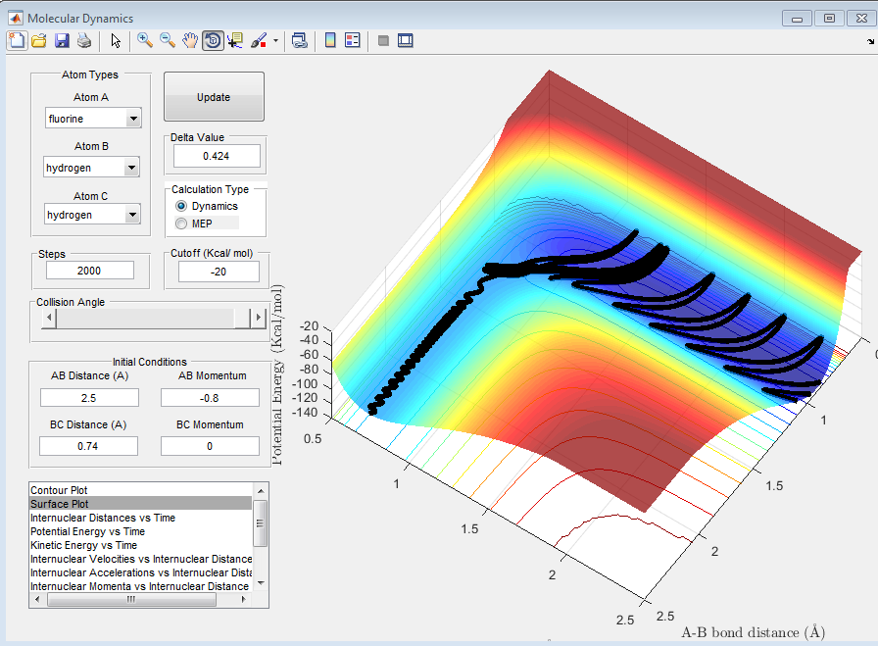Select Contour Plot in the list

pos(59,489)
